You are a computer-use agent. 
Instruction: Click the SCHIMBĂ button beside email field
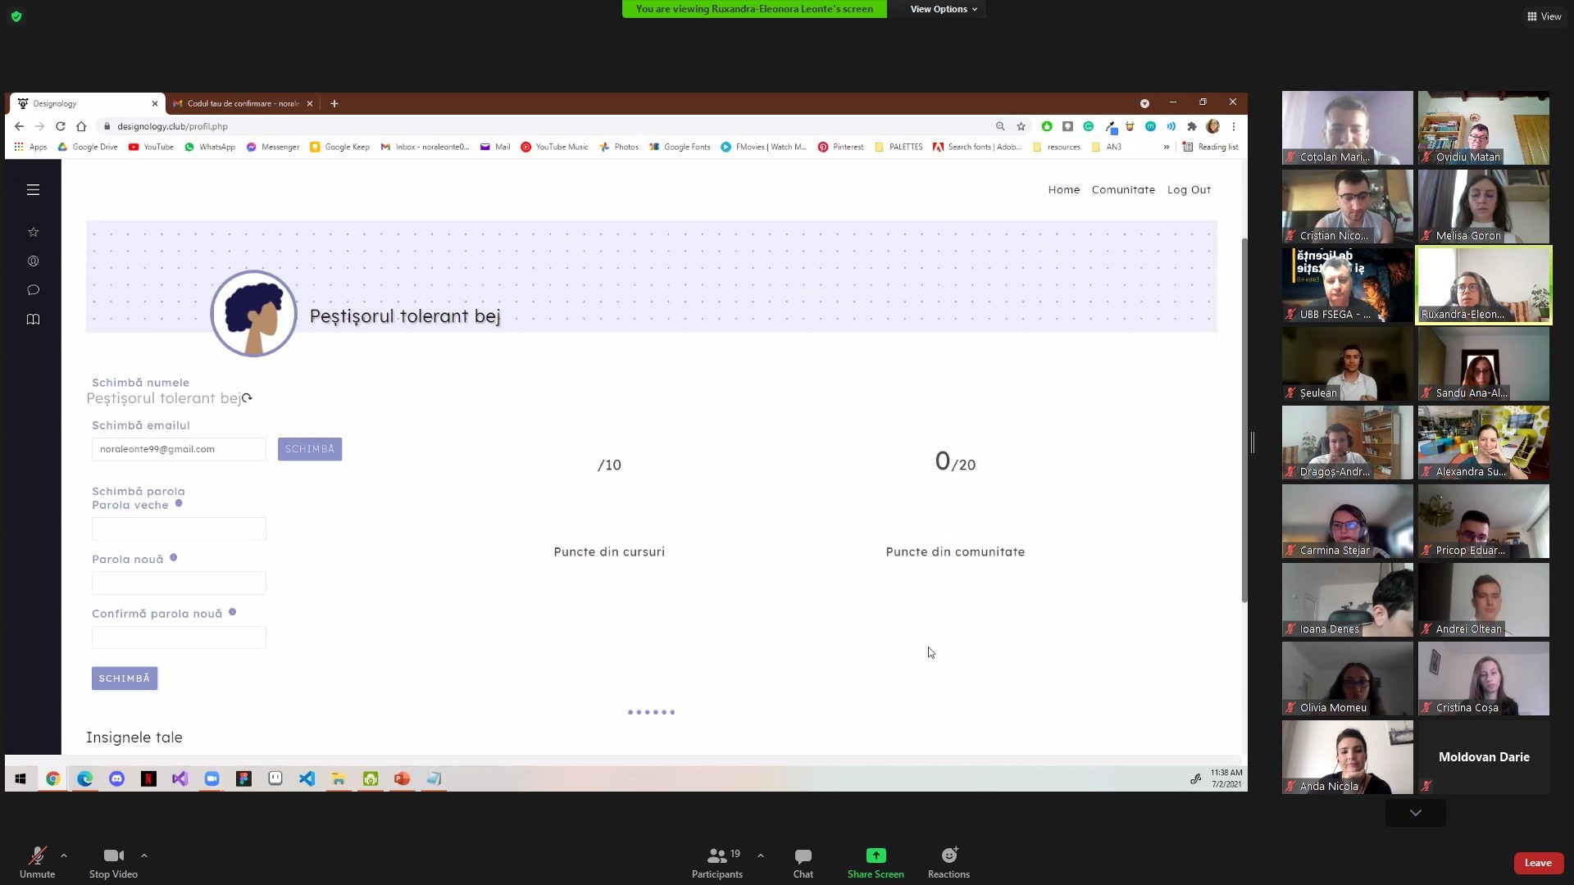(x=309, y=449)
